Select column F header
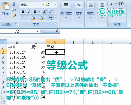131x105 pixels. pyautogui.click(x=112, y=42)
